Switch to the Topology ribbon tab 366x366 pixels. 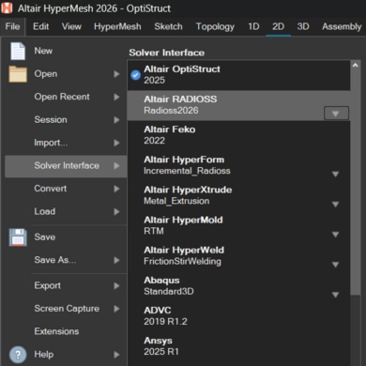click(x=215, y=27)
